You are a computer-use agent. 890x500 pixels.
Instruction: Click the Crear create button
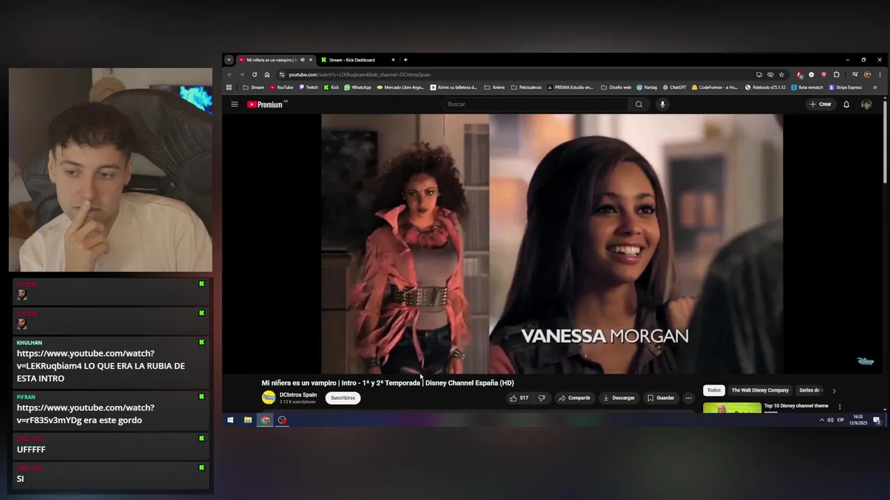820,104
